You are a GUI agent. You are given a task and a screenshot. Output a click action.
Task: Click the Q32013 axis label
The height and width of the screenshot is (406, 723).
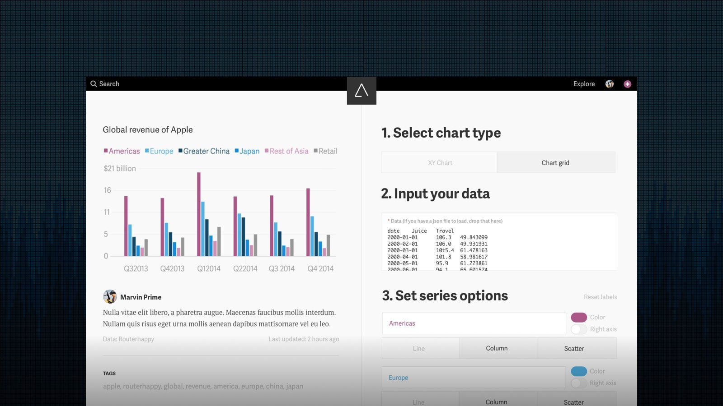coord(136,269)
